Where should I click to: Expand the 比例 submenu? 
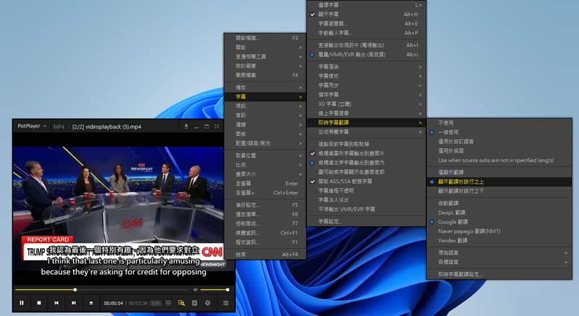click(265, 165)
